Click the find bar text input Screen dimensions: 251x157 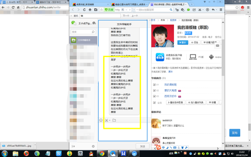100,16
